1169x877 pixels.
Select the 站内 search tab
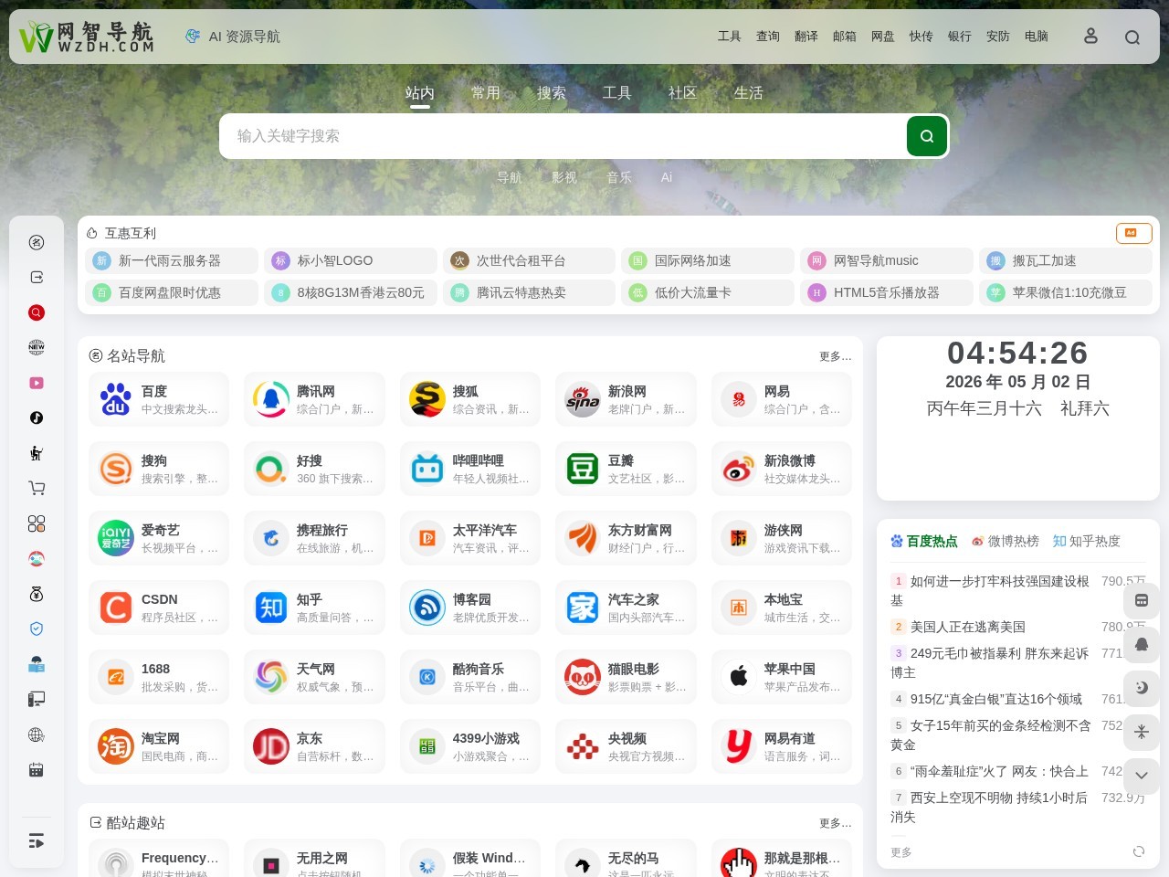click(x=420, y=93)
